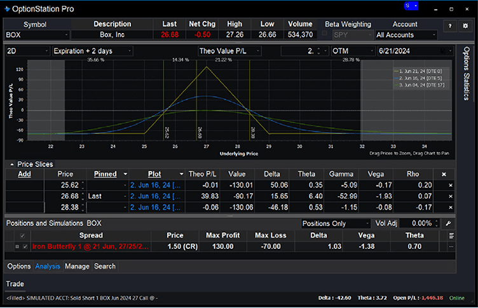Adjust the 25.62 price stepper
This screenshot has height=308, width=478.
coord(83,185)
